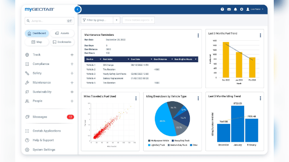Open Maintenance Reminders three-dot options menu
The height and width of the screenshot is (162, 289).
[x=198, y=35]
